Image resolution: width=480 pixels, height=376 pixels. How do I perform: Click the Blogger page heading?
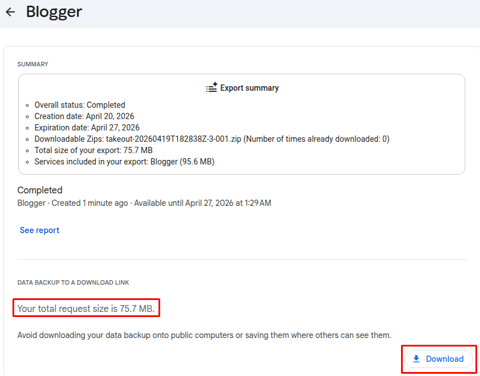click(x=54, y=11)
